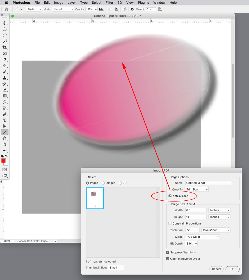Change the Thumbnail Size dropdown
Screen dimensions: 249x280
pyautogui.click(x=116, y=267)
